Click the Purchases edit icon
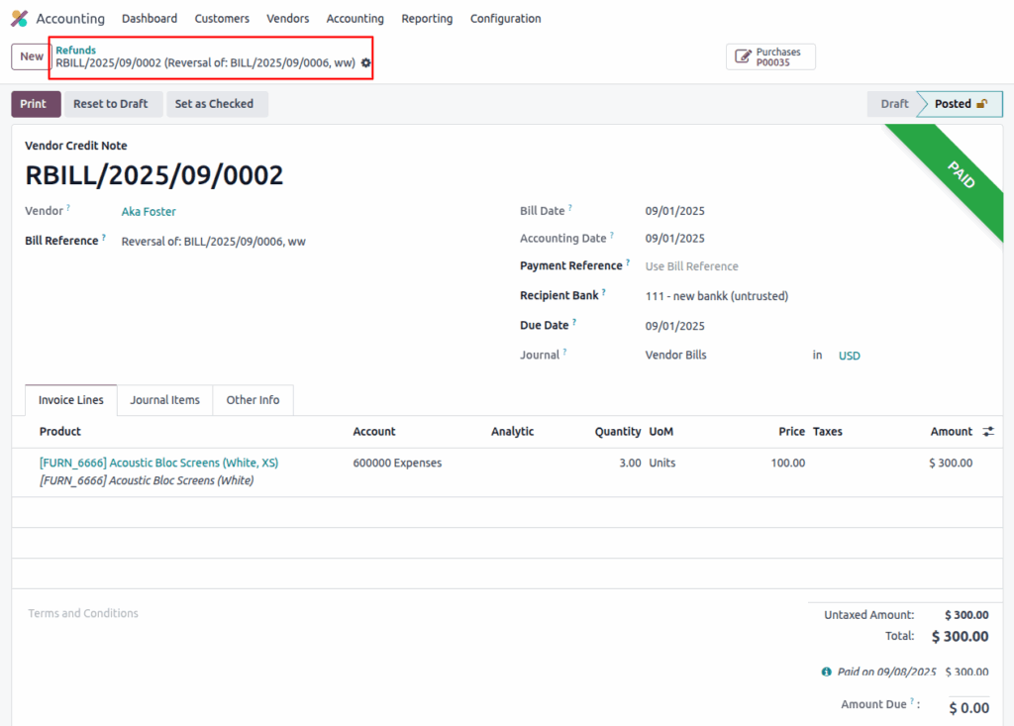This screenshot has width=1014, height=726. pos(743,56)
